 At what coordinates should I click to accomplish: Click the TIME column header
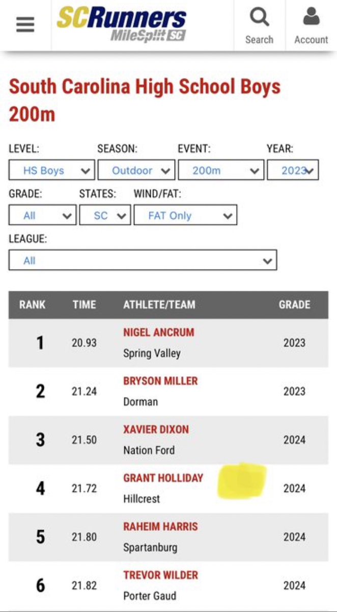(x=84, y=305)
